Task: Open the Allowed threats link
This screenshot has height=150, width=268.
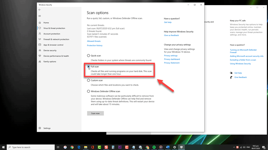Action: [94, 41]
